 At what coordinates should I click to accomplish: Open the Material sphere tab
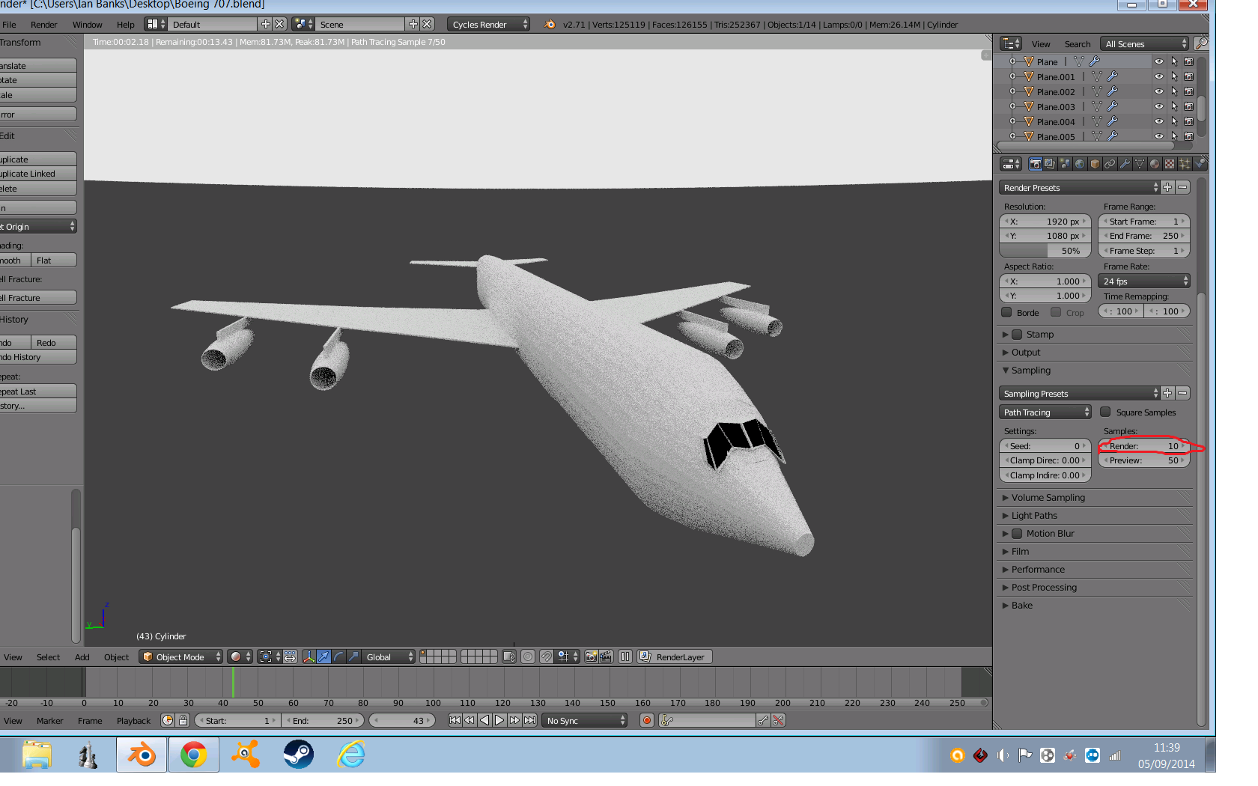(x=1155, y=164)
